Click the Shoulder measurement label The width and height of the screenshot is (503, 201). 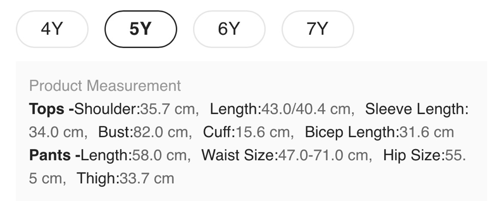coord(107,109)
